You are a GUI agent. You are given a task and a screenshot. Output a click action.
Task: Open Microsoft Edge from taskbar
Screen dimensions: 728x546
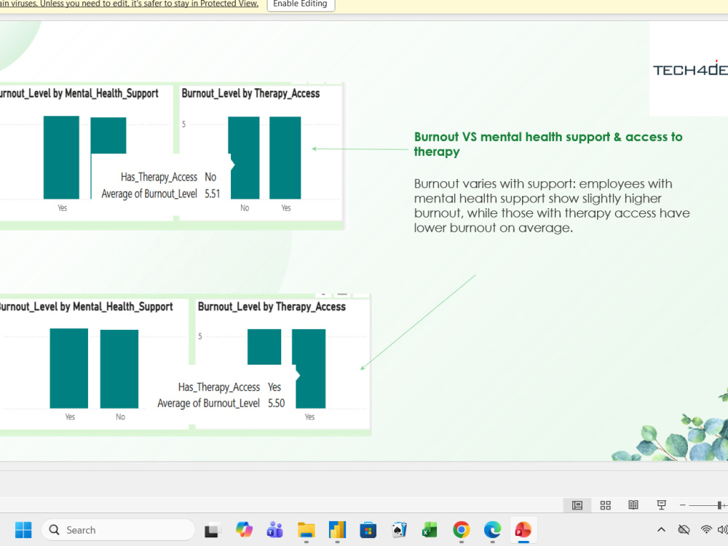492,530
